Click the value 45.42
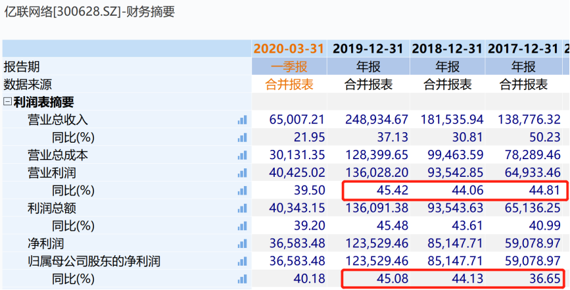Image resolution: width=570 pixels, height=290 pixels. [393, 191]
